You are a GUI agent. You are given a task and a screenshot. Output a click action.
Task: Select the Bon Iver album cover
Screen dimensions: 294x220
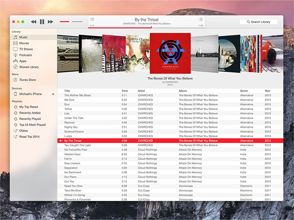click(90, 54)
